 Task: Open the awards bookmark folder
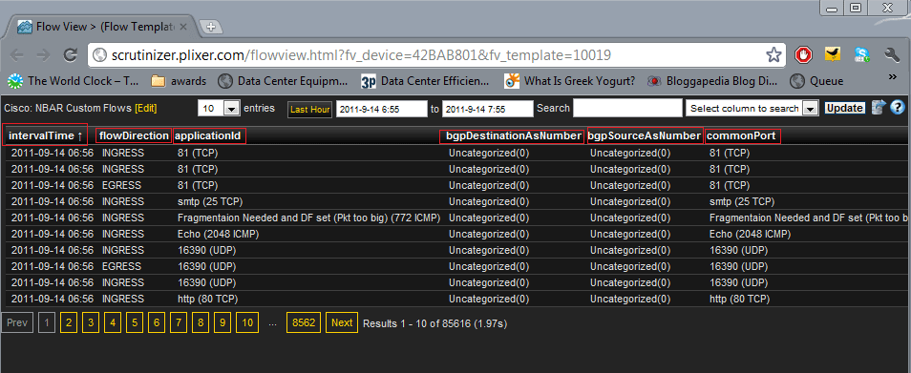tap(179, 81)
